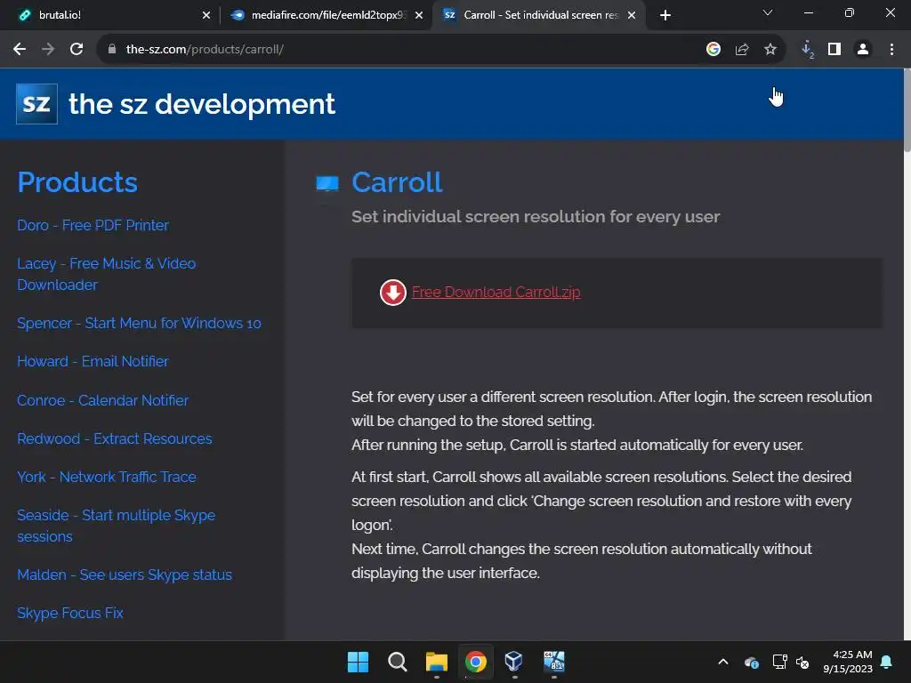Click the cloud sync tray icon
Viewport: 911px width, 683px height.
[751, 662]
